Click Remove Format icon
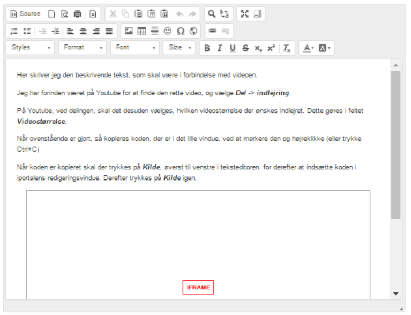Image resolution: width=411 pixels, height=315 pixels. pos(287,48)
